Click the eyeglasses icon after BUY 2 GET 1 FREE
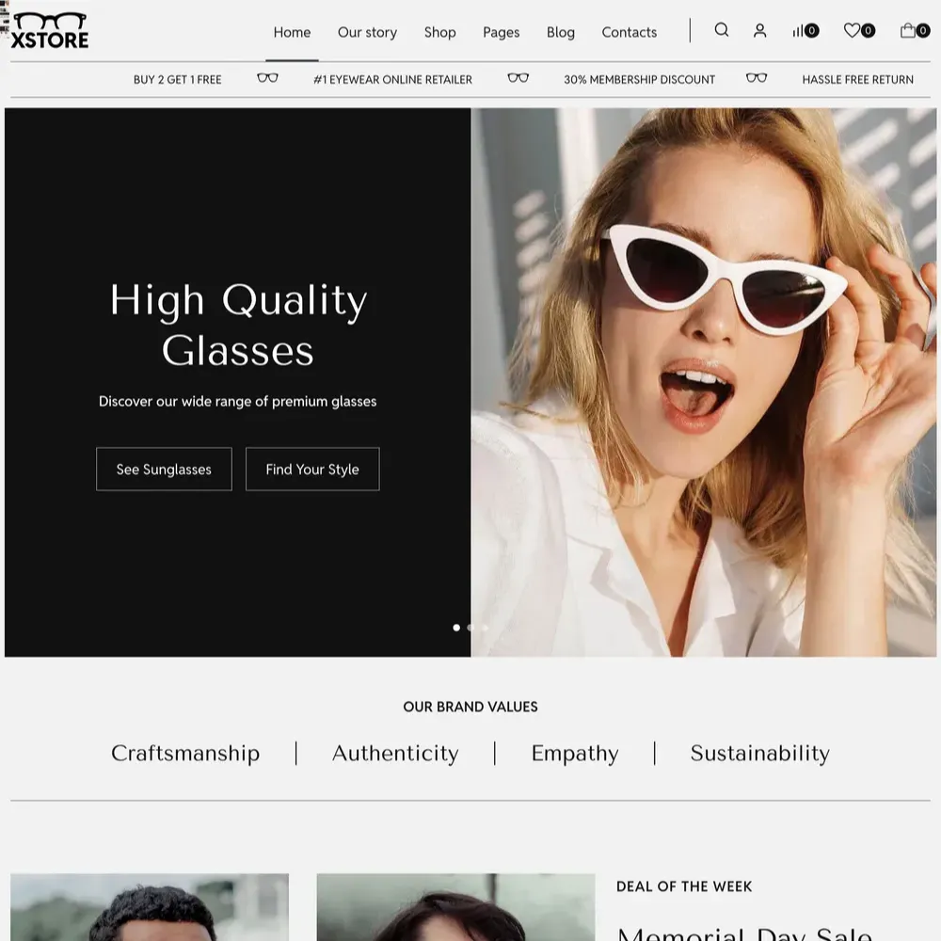This screenshot has height=941, width=941. (267, 79)
